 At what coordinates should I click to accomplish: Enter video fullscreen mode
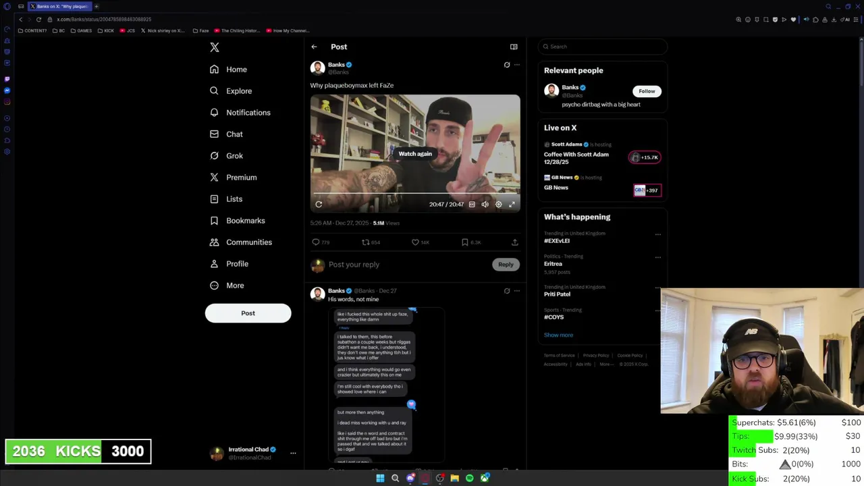[x=512, y=205]
